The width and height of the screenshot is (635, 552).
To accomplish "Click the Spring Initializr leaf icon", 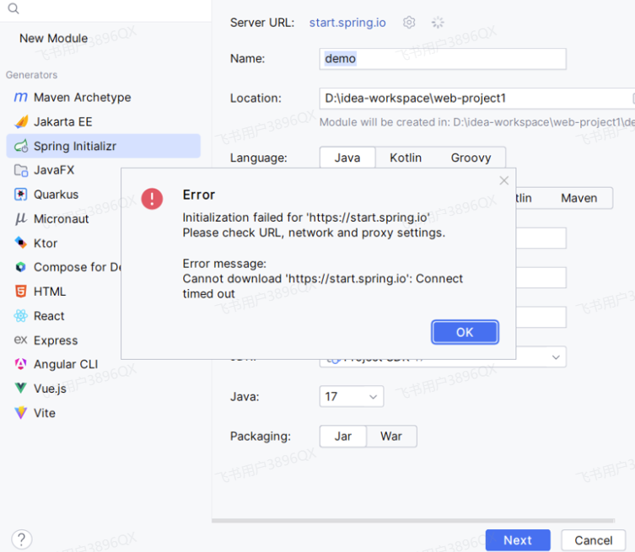I will point(20,146).
